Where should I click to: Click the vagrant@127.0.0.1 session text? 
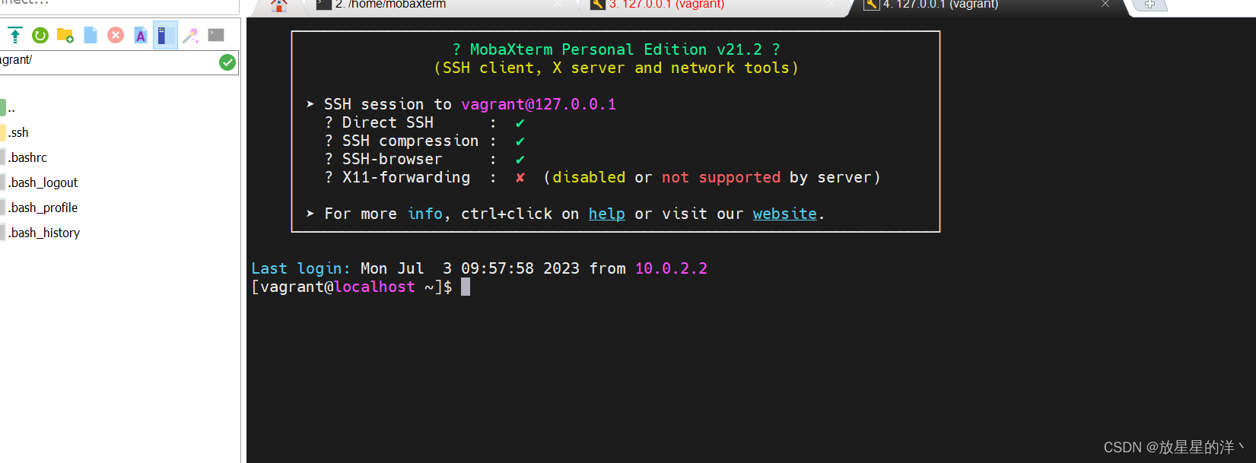click(539, 104)
